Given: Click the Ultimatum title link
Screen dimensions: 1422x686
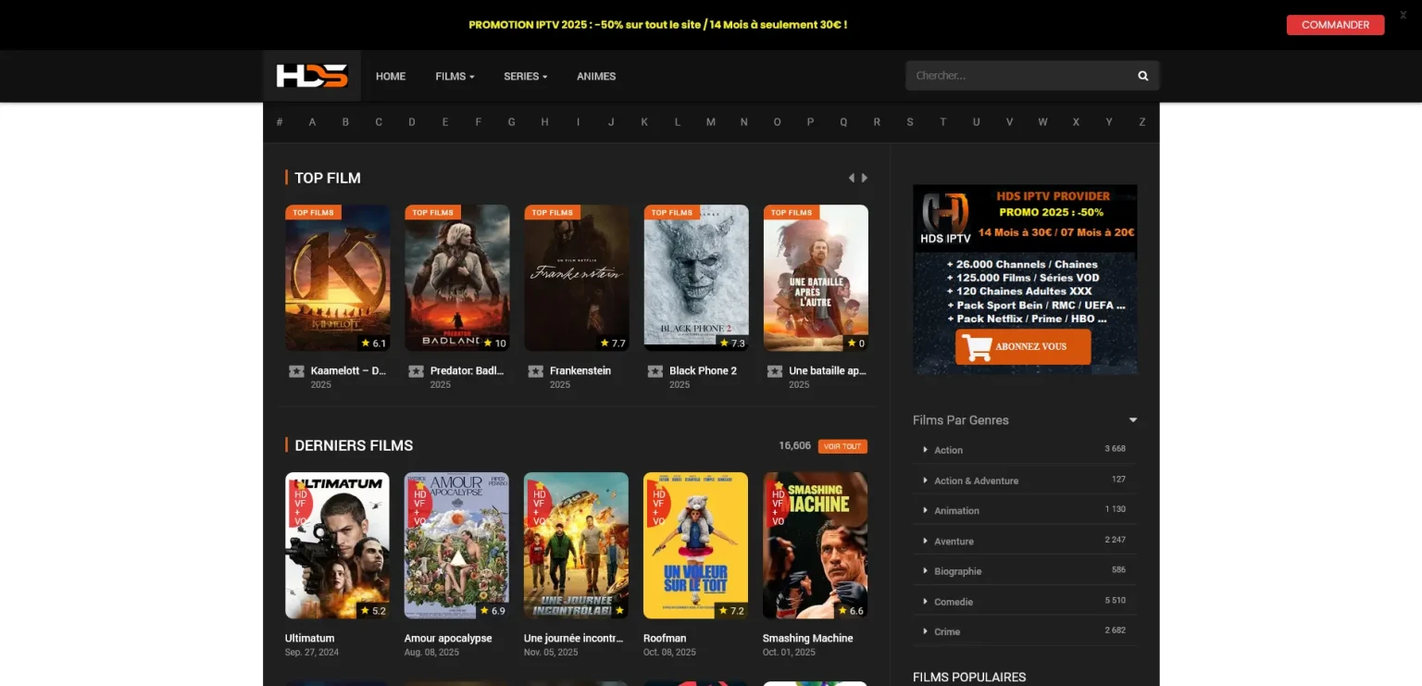Looking at the screenshot, I should pyautogui.click(x=310, y=639).
